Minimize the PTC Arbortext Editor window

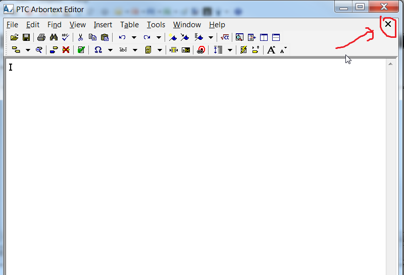(x=344, y=7)
